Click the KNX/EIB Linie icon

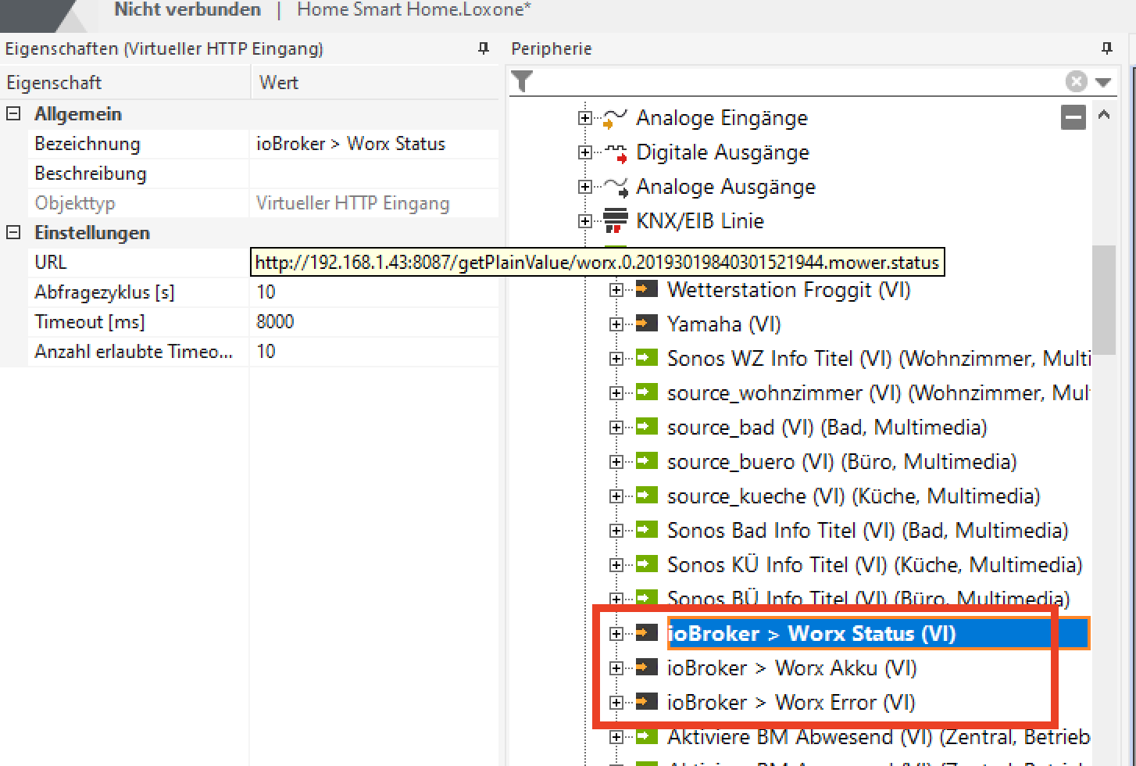616,221
